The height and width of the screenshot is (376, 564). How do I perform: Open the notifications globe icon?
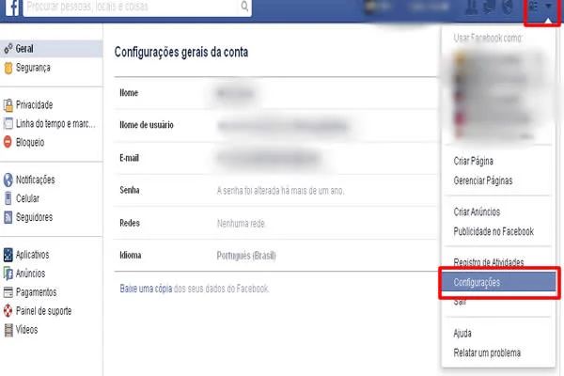click(x=508, y=7)
